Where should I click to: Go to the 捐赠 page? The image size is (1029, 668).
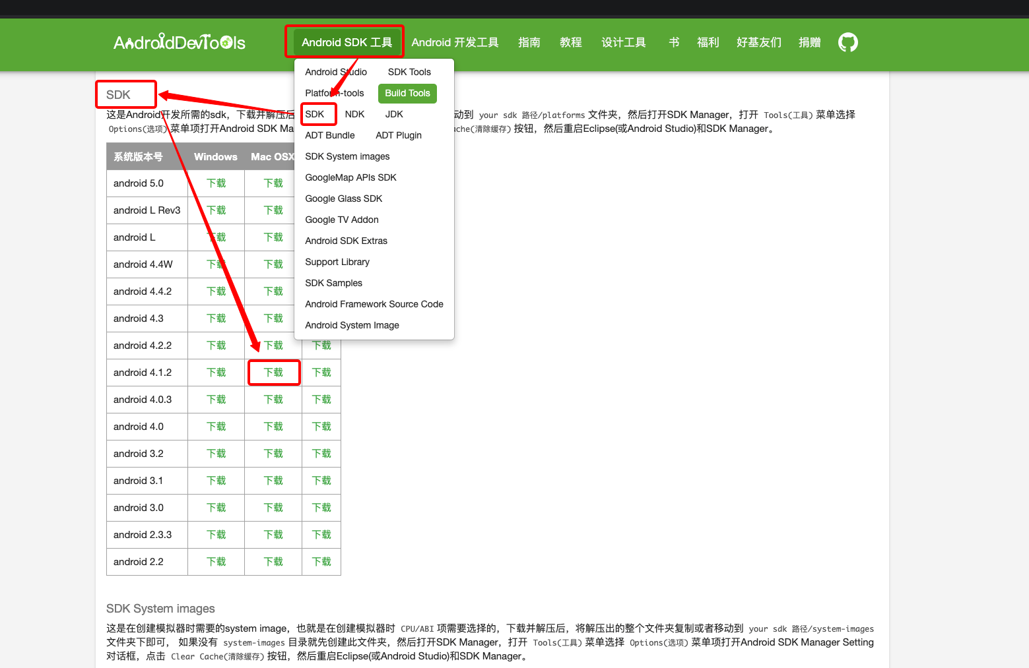[x=810, y=42]
